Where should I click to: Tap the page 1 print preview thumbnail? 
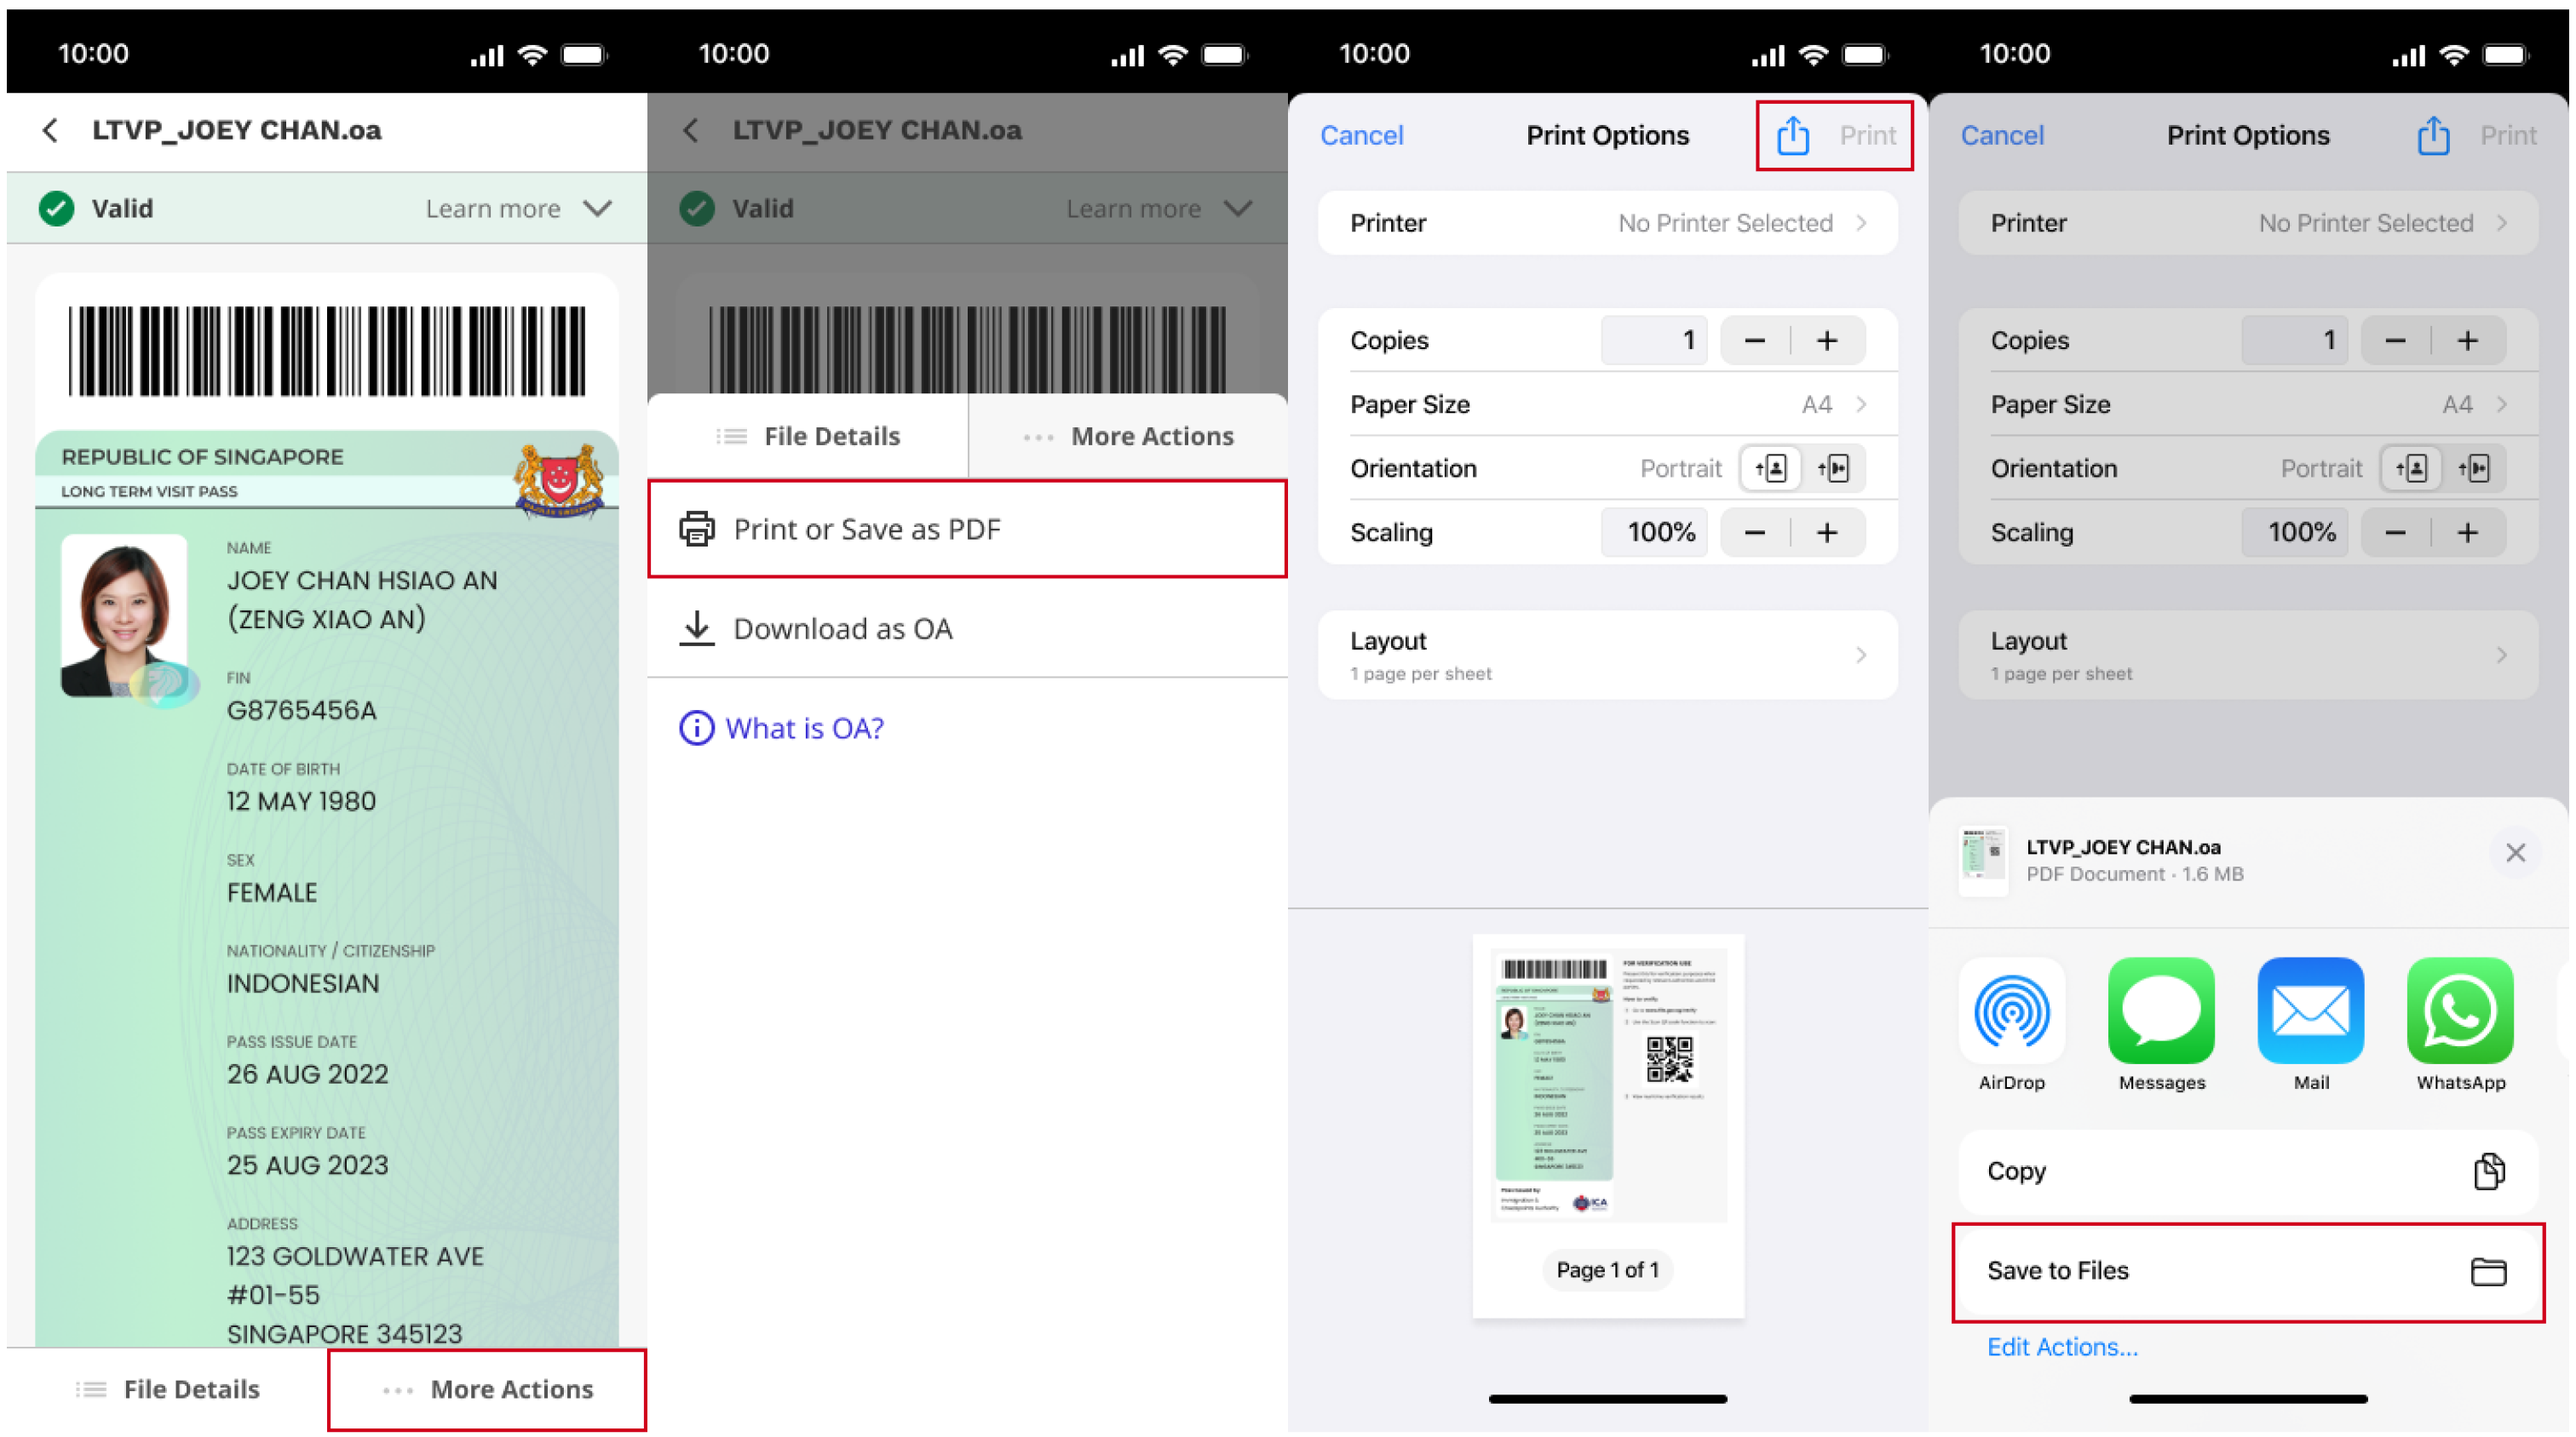tap(1608, 1085)
